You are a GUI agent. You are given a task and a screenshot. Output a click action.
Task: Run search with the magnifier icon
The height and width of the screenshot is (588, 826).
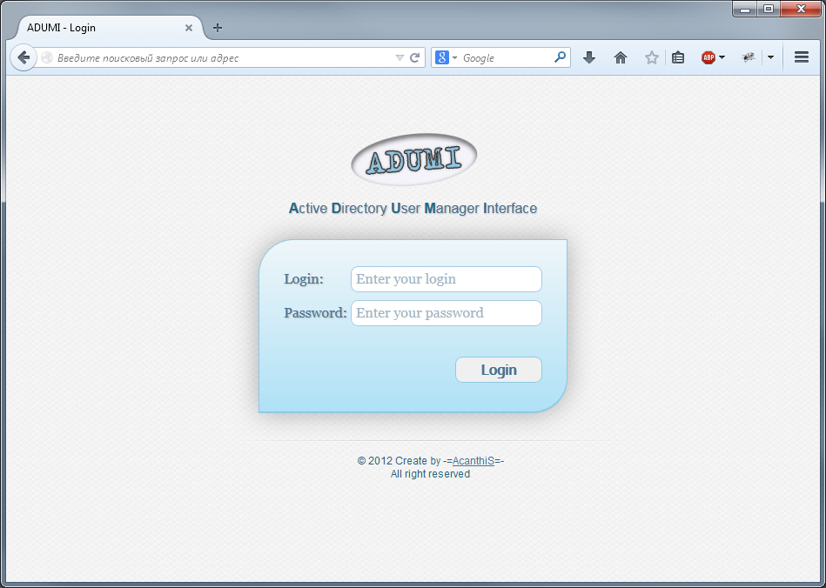coord(560,57)
